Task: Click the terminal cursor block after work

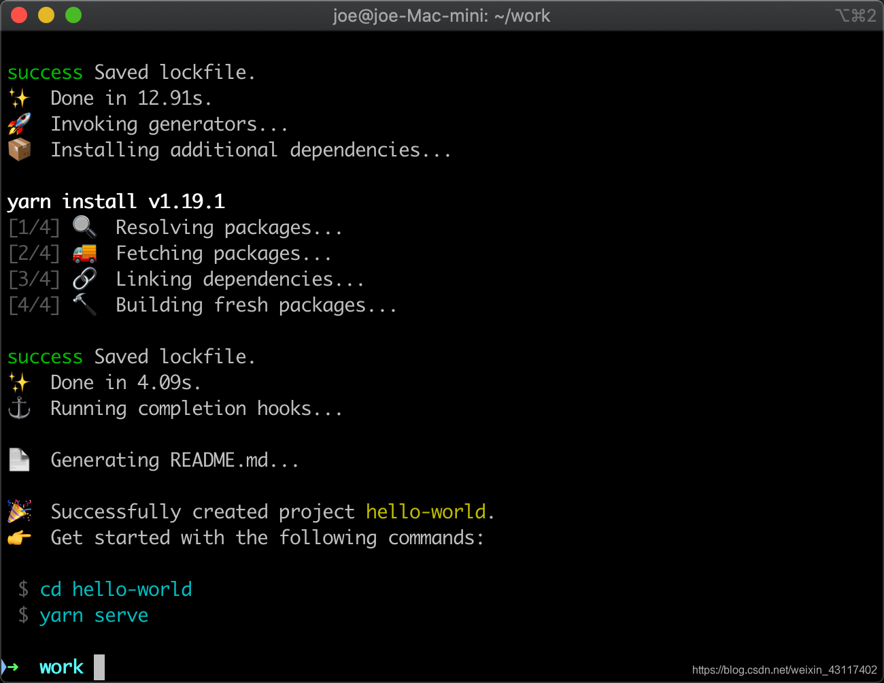Action: [x=99, y=667]
